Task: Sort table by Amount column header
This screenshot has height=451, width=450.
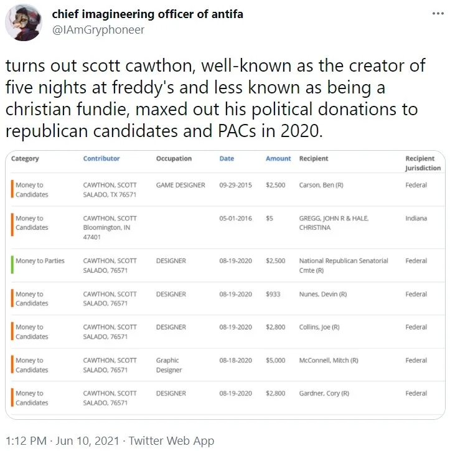Action: coord(278,158)
